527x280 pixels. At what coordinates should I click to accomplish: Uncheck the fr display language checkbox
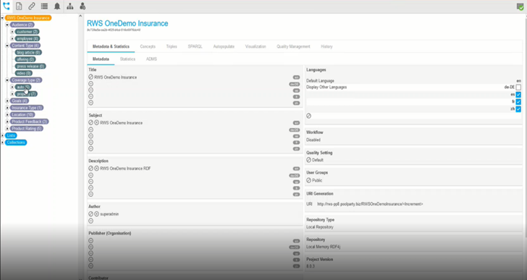(518, 102)
